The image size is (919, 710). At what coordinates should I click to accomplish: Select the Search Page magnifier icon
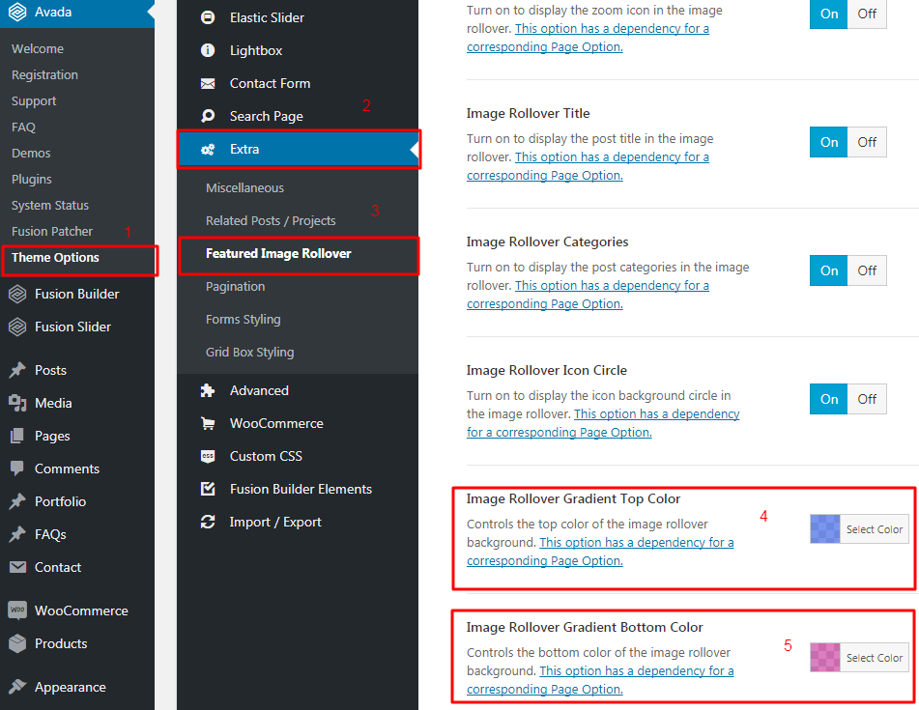[207, 116]
